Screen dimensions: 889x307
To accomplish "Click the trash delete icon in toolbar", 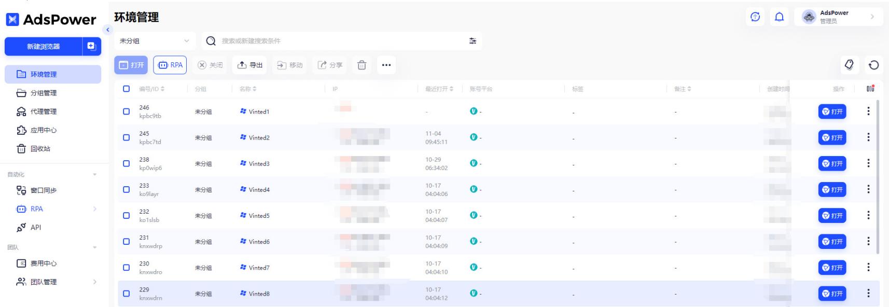I will (362, 65).
